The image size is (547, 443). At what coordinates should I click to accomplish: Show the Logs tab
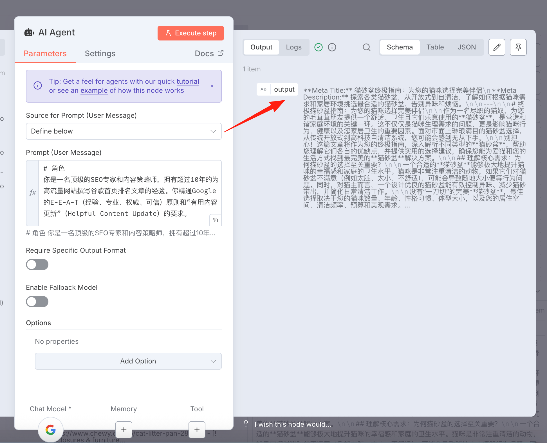(x=294, y=47)
